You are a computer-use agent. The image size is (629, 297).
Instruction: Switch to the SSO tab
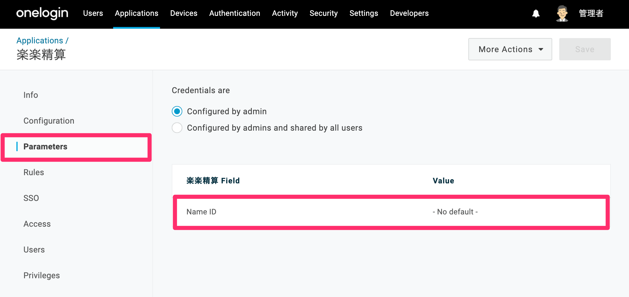click(x=31, y=198)
